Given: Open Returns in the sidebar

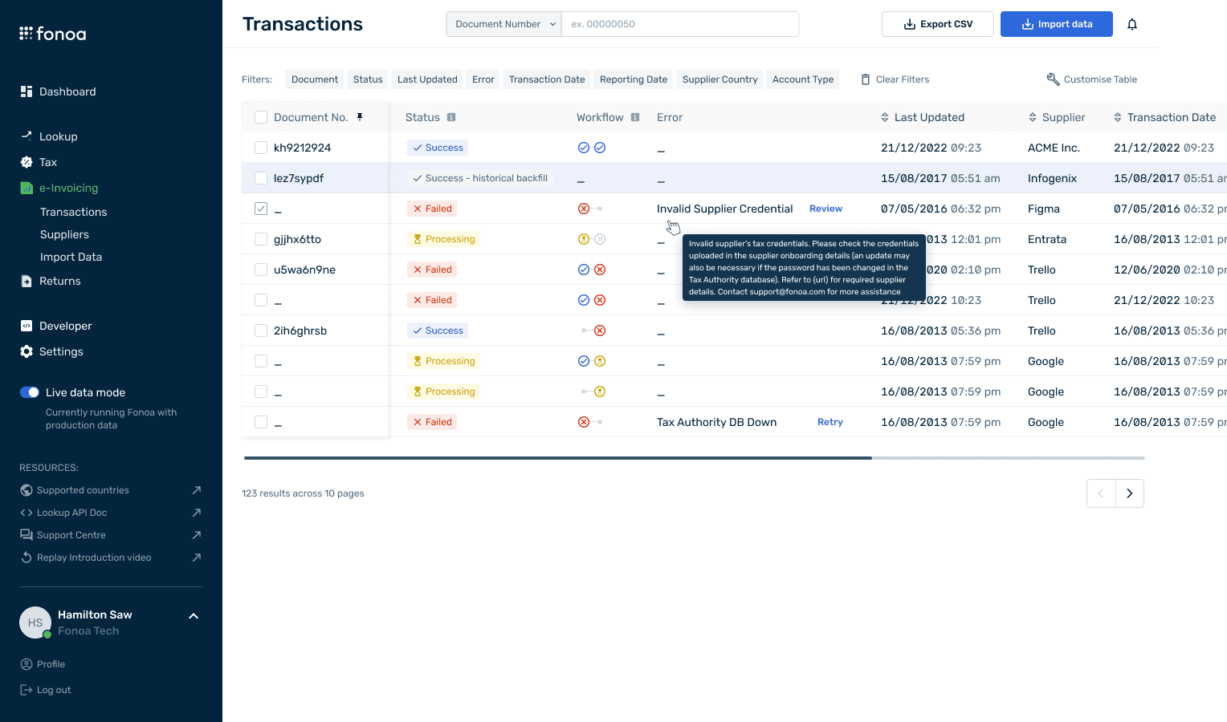Looking at the screenshot, I should click(60, 281).
